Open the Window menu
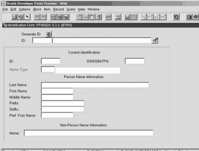Viewport: 199px width, 151px height. (94, 9)
